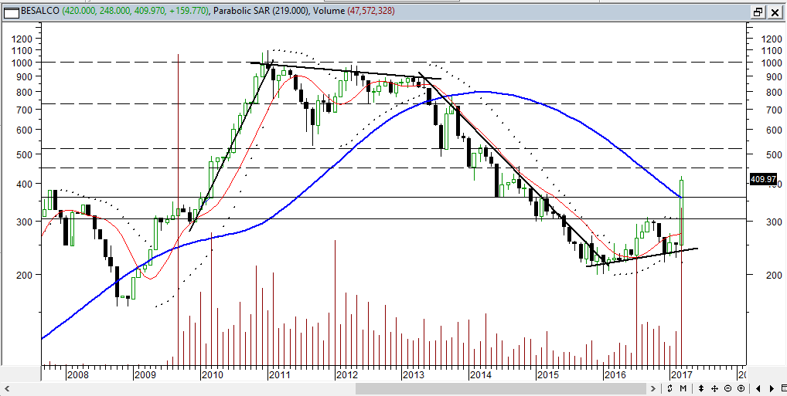Click the 2016 year label on time axis
787x396 pixels.
click(615, 374)
